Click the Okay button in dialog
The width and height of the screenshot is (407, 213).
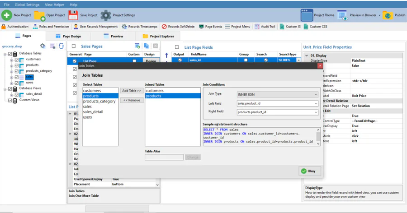click(310, 171)
